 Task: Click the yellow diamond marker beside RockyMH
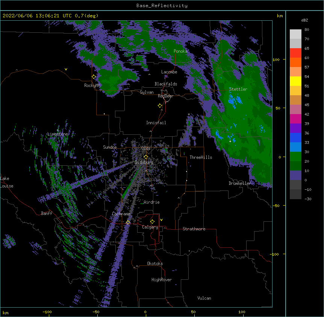[x=94, y=77]
